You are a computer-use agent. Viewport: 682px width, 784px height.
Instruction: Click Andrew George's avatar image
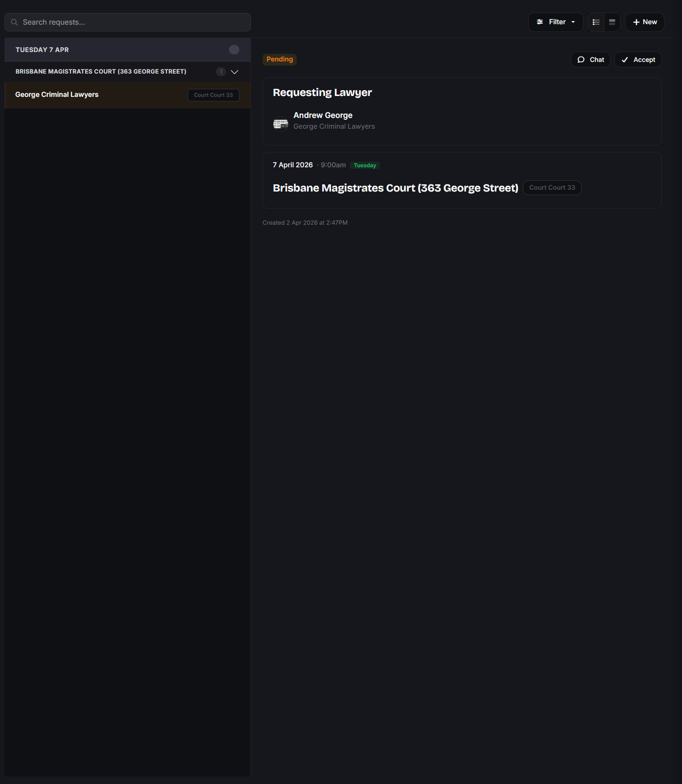281,124
